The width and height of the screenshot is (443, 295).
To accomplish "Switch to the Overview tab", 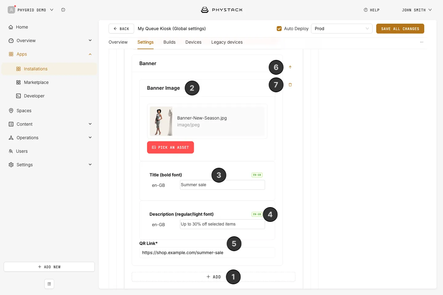I will pyautogui.click(x=118, y=42).
